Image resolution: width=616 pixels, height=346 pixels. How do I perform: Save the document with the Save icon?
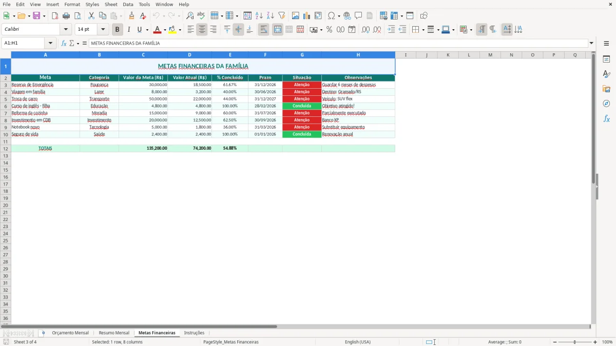pyautogui.click(x=36, y=16)
